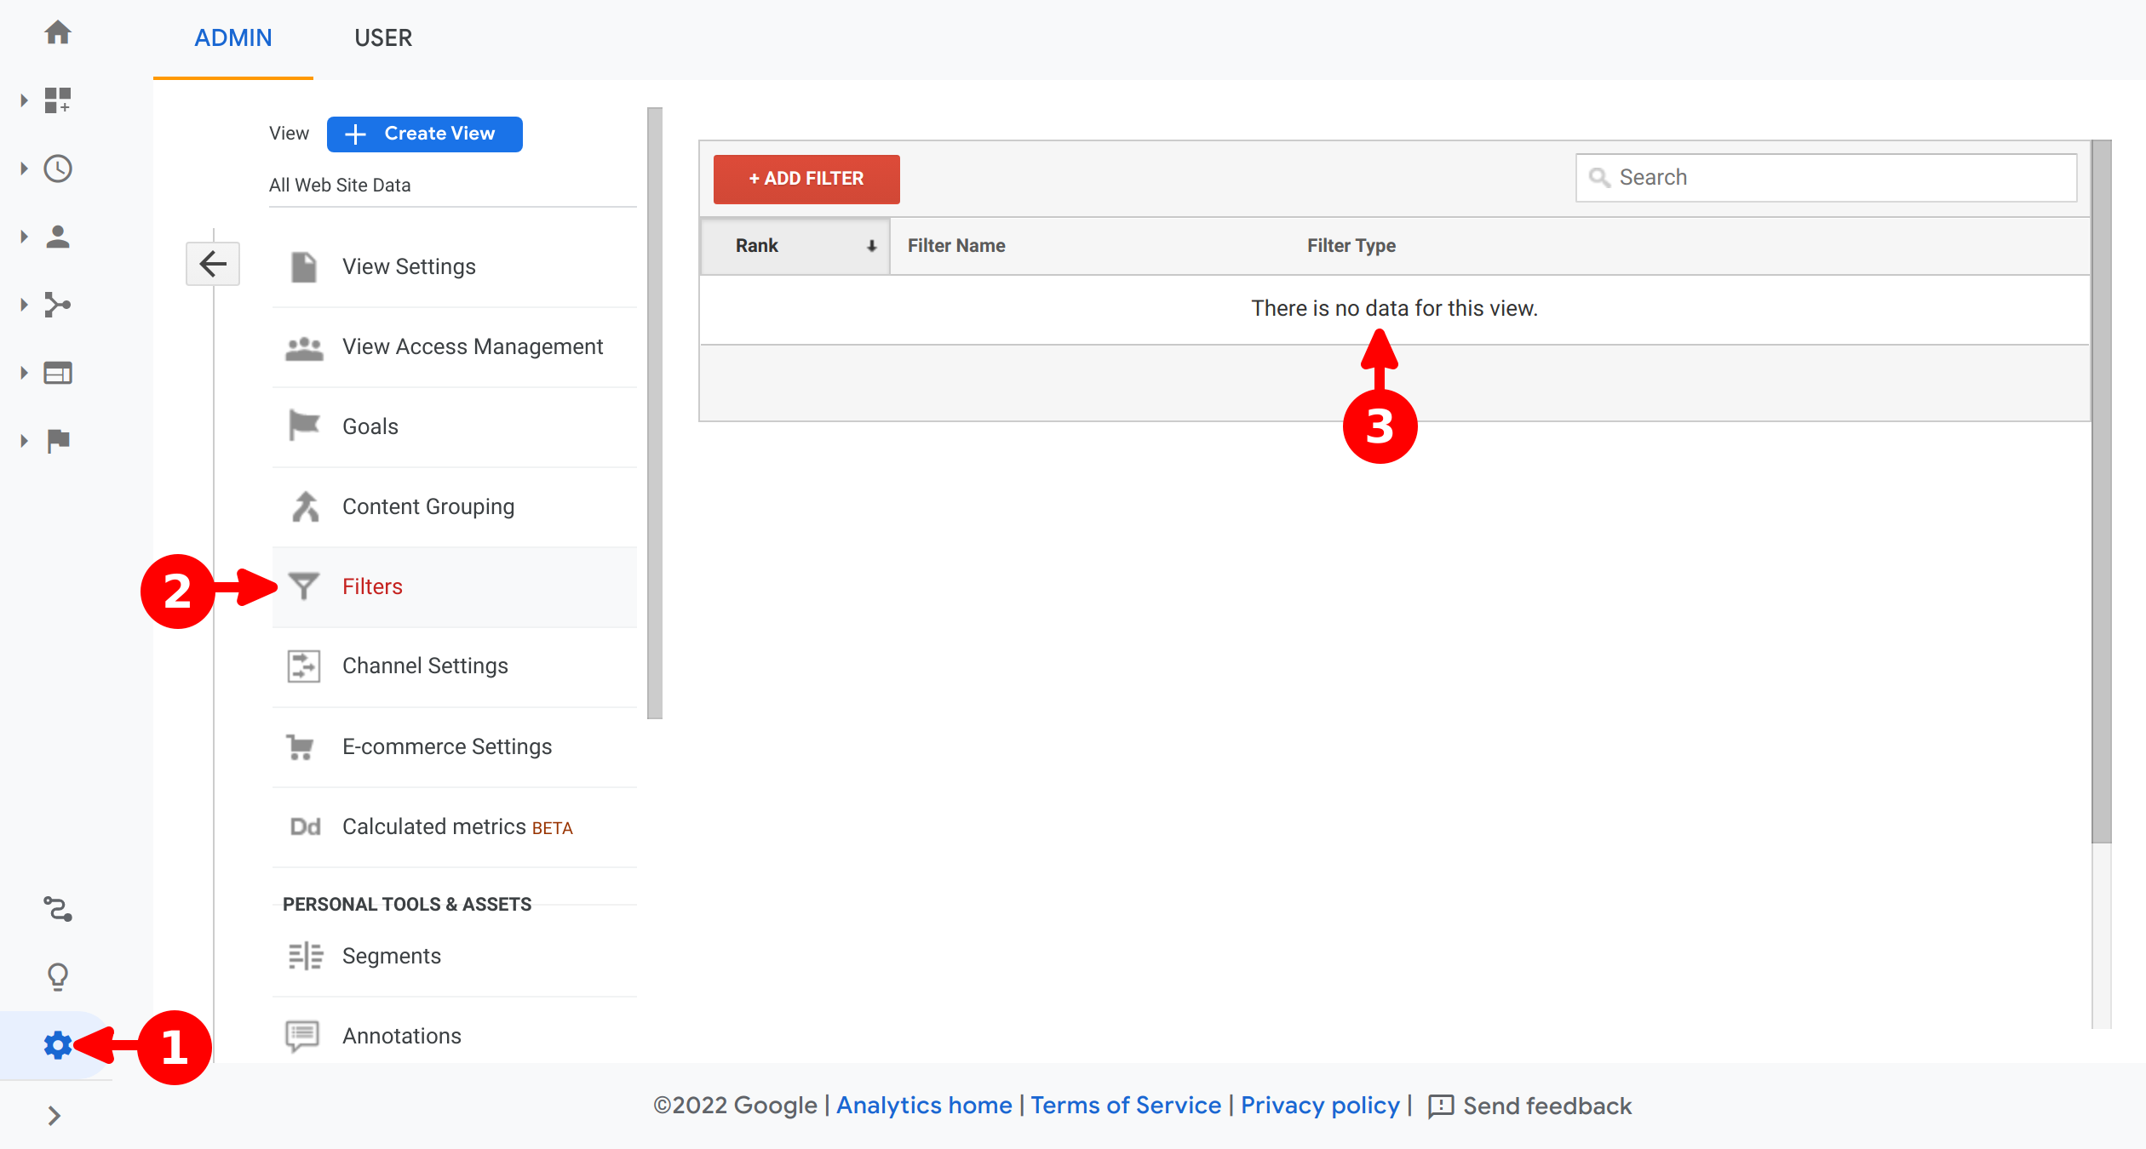Expand sidebar with bottom chevron

55,1116
